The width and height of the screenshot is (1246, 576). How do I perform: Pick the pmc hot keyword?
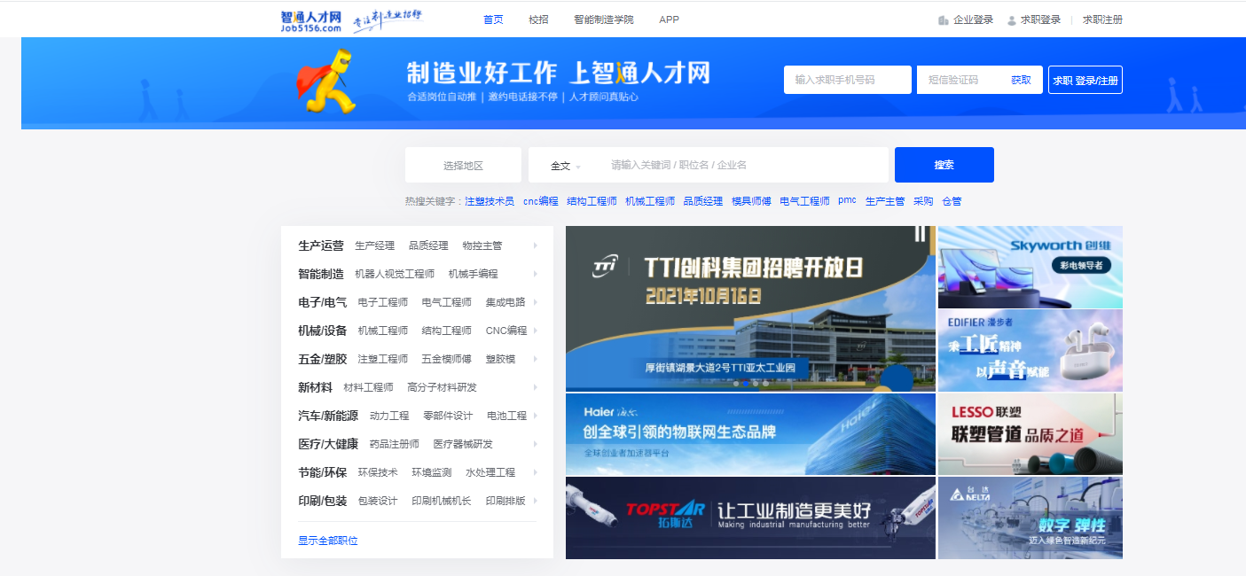click(x=847, y=200)
